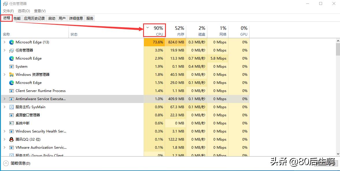
Task: Click the 任务管理器 process icon
Action: 12,50
